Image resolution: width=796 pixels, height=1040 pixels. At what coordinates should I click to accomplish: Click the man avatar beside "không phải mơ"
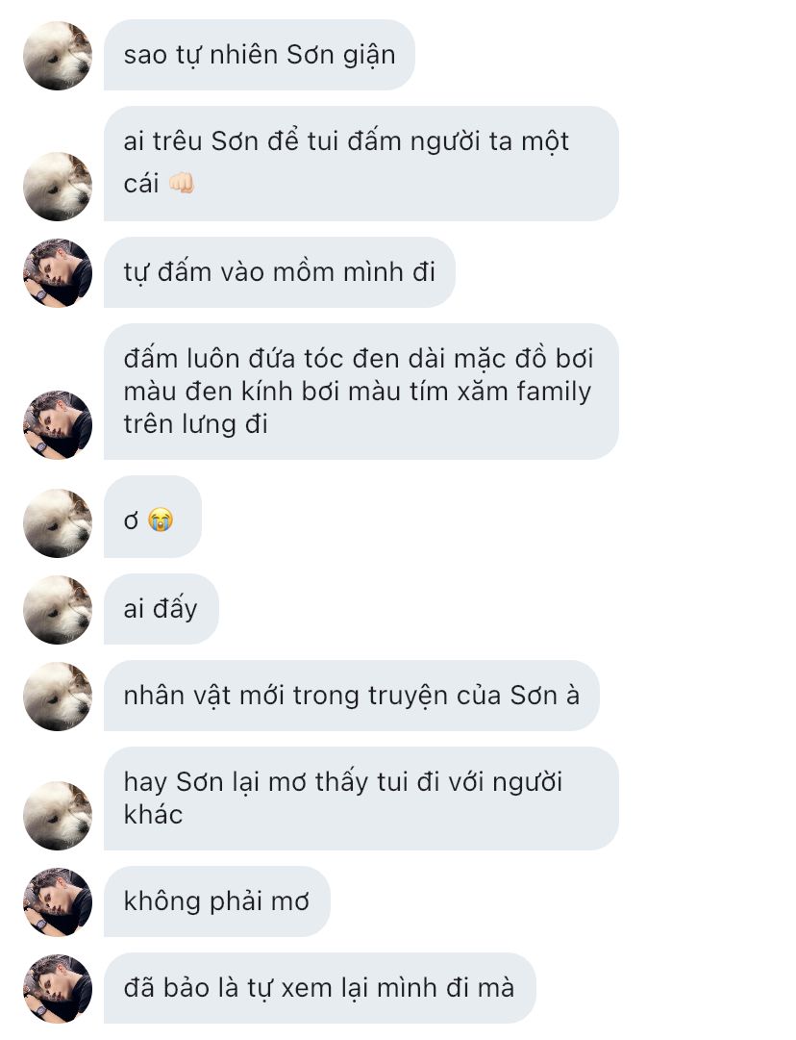tap(58, 902)
